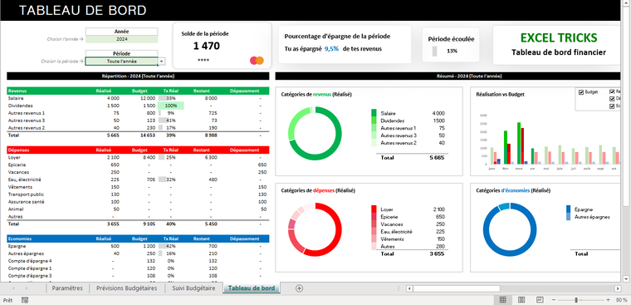
Task: Select the Période cell showing Toute l'année
Action: 121,61
